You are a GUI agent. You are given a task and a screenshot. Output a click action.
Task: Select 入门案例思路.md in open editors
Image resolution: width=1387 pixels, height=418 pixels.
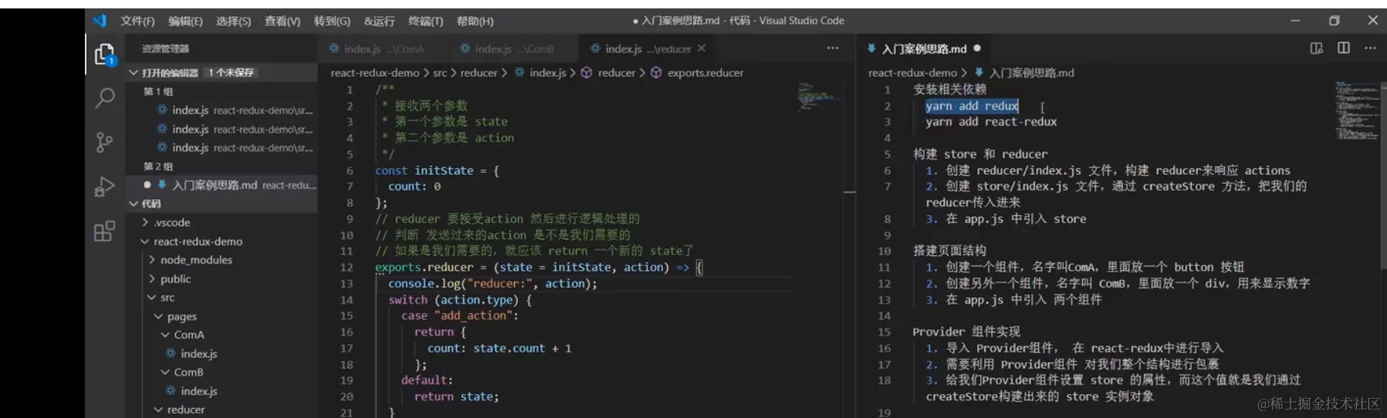pyautogui.click(x=222, y=185)
